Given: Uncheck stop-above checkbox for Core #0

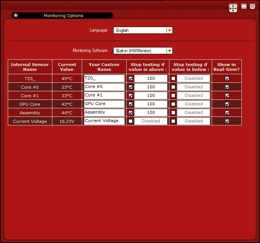Looking at the screenshot, I should pos(130,87).
